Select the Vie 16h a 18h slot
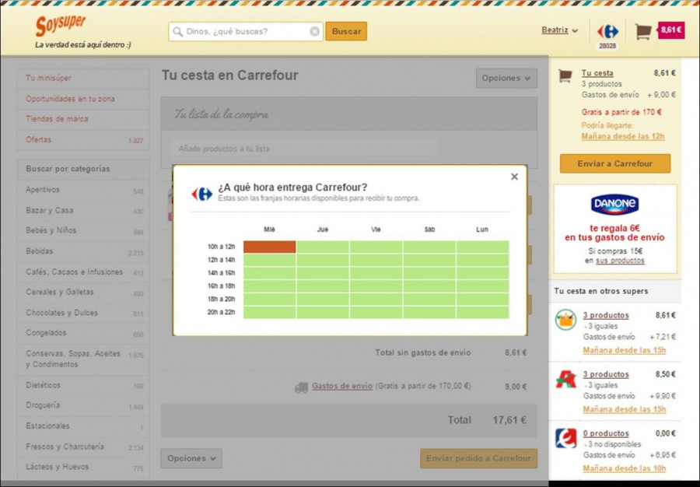The height and width of the screenshot is (487, 700). (x=376, y=286)
